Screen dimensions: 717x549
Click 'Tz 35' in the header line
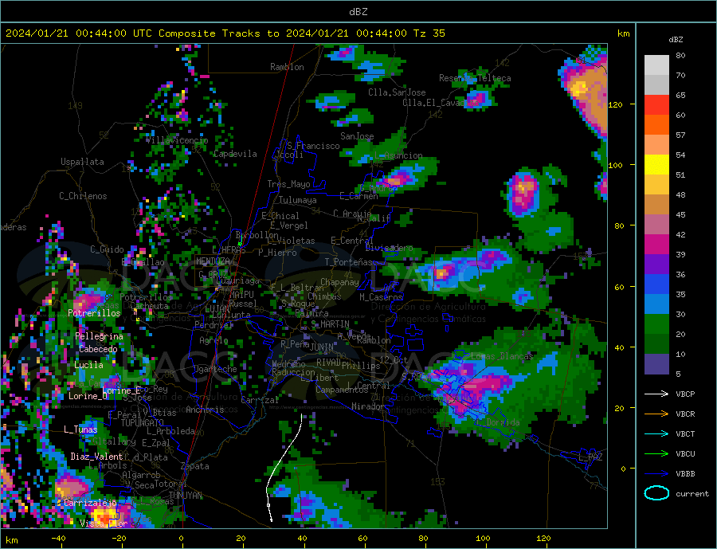429,33
